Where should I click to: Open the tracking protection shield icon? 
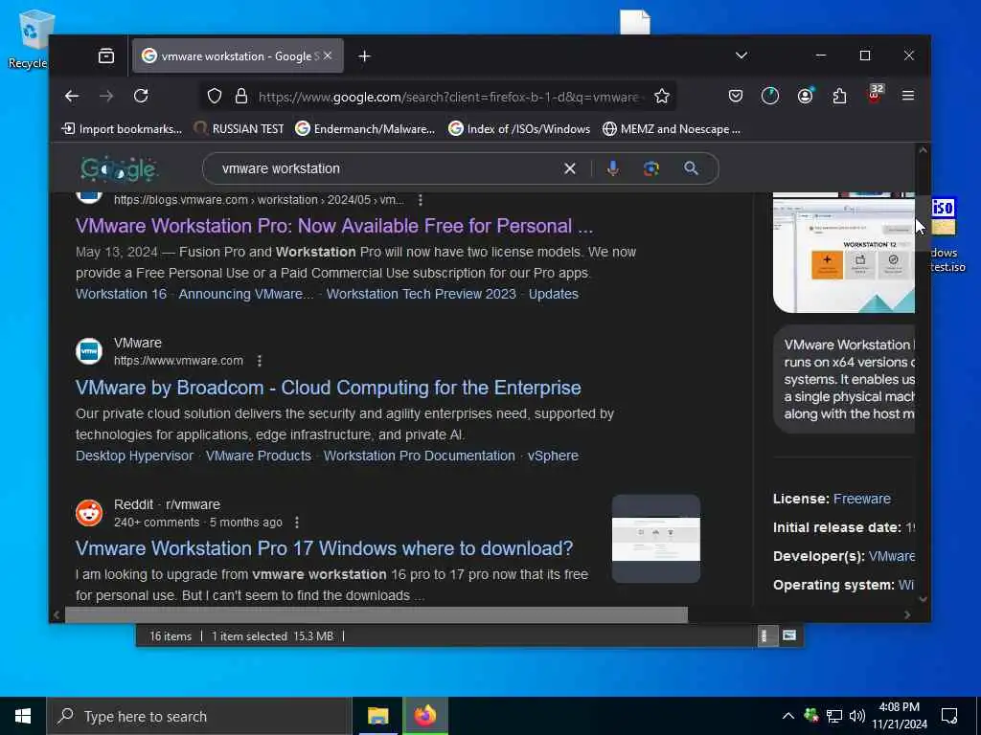215,97
